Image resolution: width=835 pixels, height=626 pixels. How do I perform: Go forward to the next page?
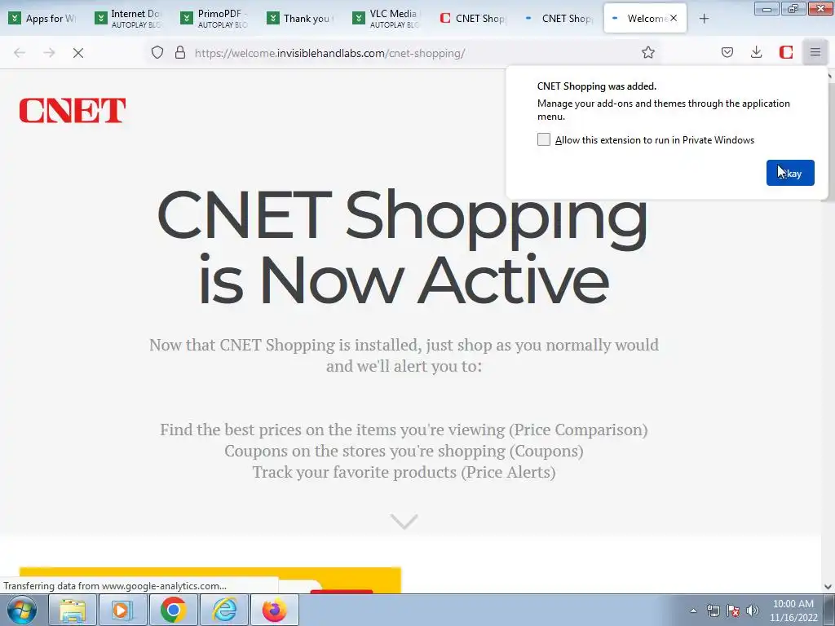[49, 53]
